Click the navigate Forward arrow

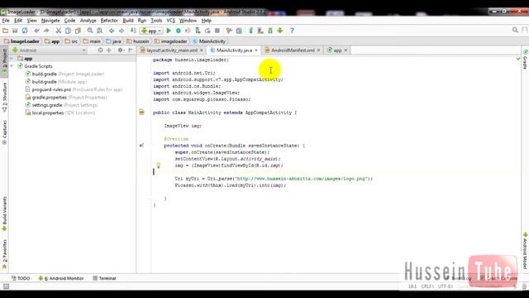(x=122, y=31)
